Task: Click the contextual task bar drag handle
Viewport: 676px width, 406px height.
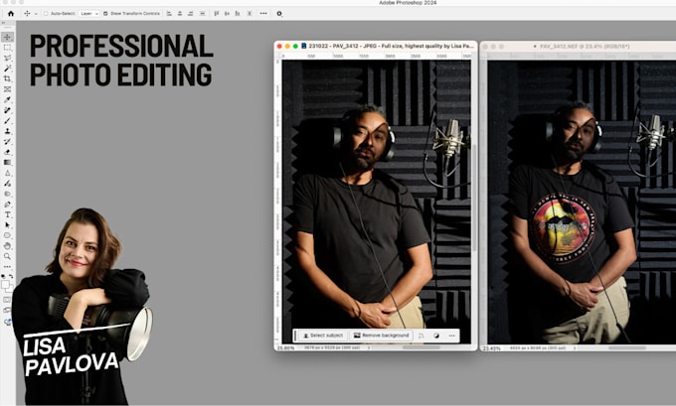Action: [295, 336]
